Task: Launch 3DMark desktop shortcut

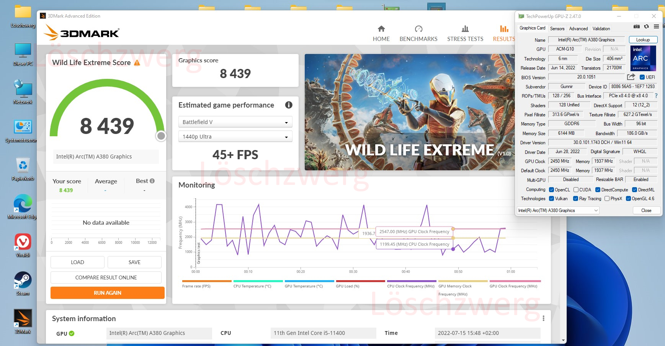Action: (23, 322)
